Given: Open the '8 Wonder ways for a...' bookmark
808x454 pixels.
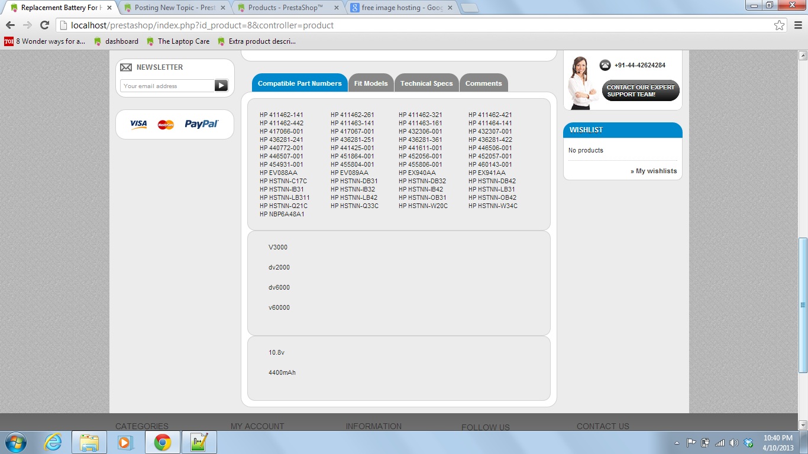Looking at the screenshot, I should click(45, 41).
